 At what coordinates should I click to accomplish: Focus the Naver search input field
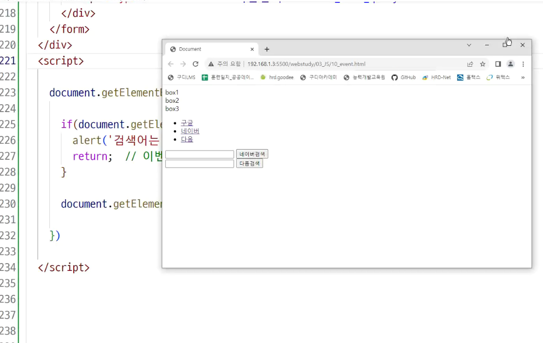click(200, 154)
